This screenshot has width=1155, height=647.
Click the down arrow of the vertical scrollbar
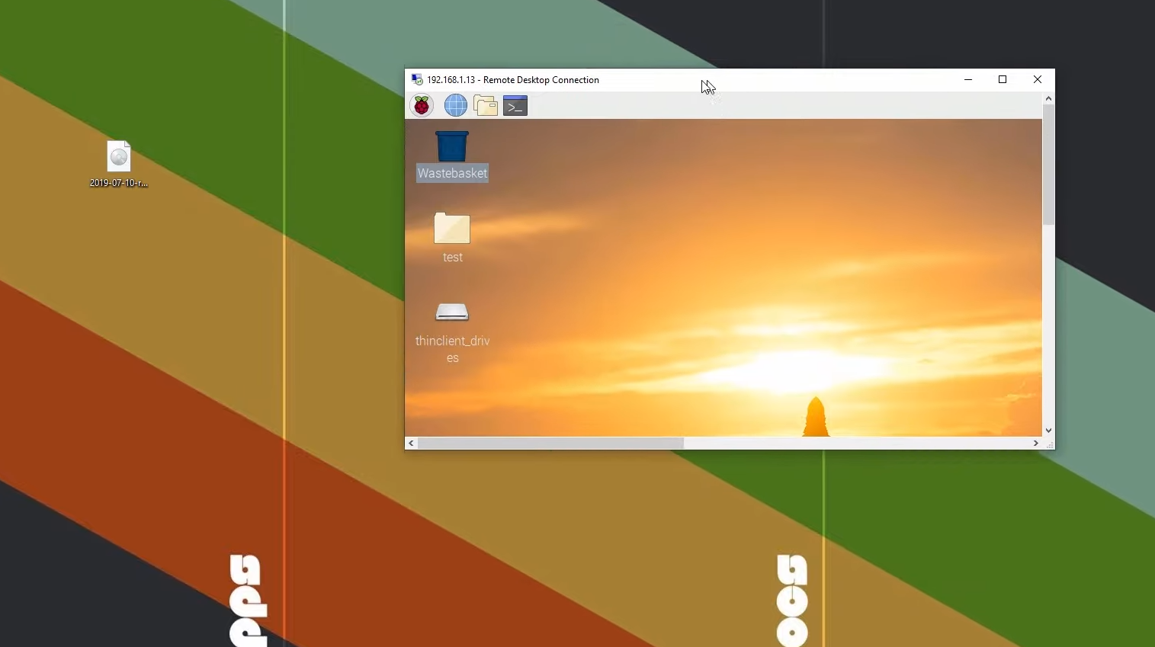point(1048,429)
